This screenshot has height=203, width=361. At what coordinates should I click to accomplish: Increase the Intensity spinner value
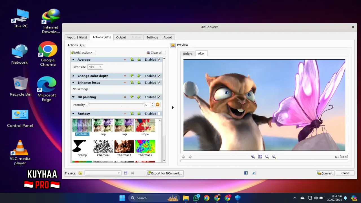pyautogui.click(x=152, y=103)
